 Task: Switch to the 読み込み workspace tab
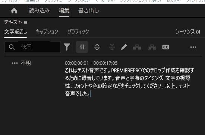tap(40, 10)
